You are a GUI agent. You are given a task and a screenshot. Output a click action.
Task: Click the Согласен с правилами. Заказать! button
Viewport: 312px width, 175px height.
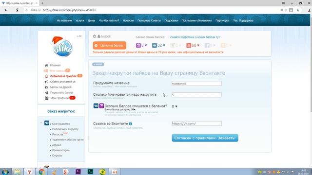tap(205, 138)
